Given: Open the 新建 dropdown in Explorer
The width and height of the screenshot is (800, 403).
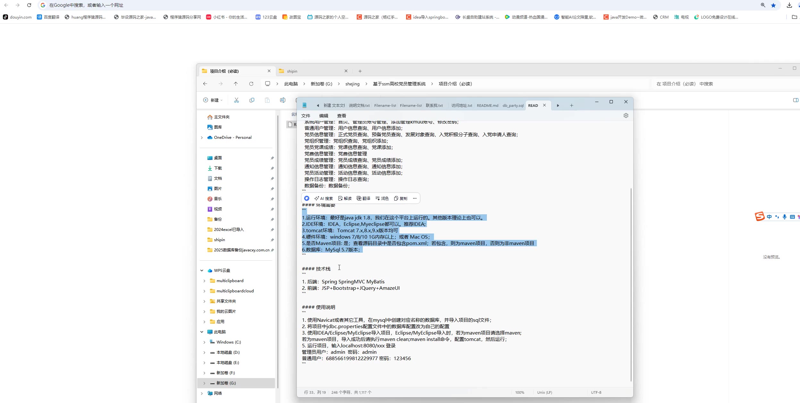Looking at the screenshot, I should (x=213, y=100).
